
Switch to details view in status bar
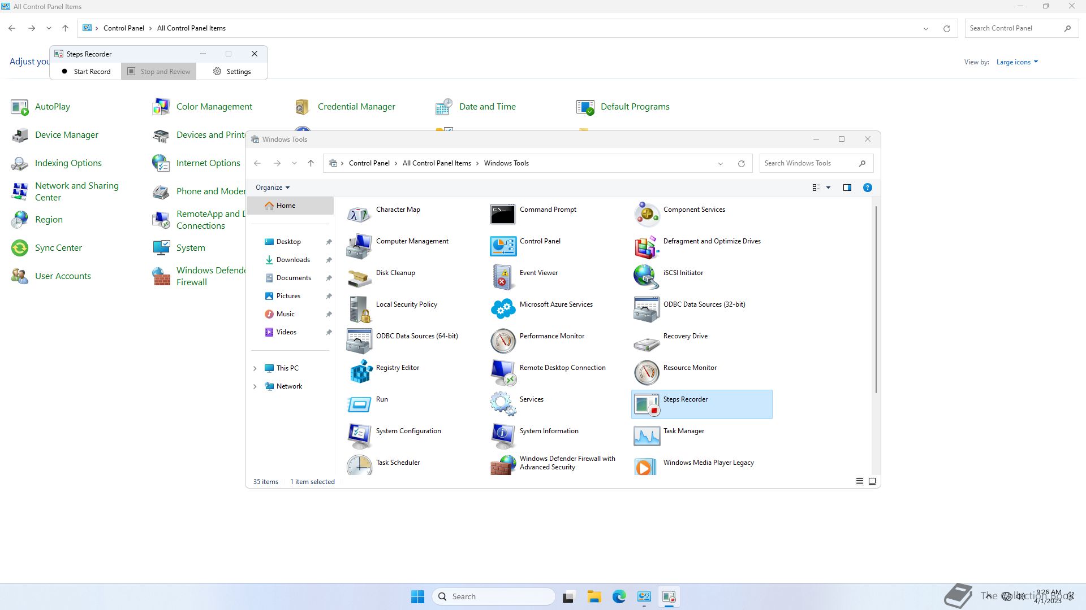[859, 481]
